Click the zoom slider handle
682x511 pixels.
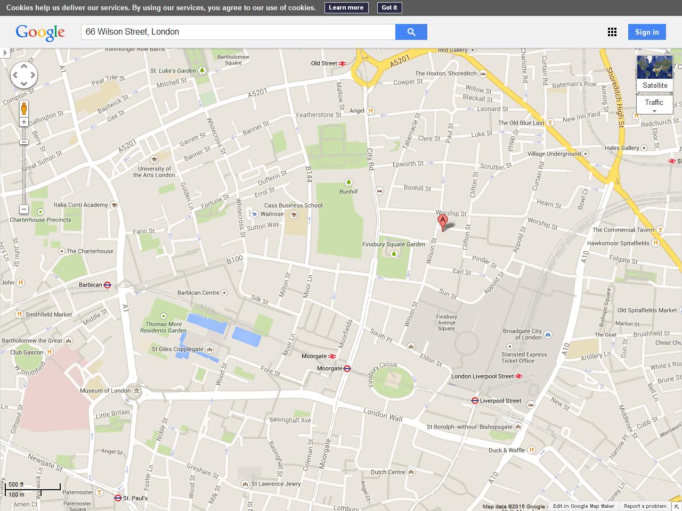click(24, 142)
